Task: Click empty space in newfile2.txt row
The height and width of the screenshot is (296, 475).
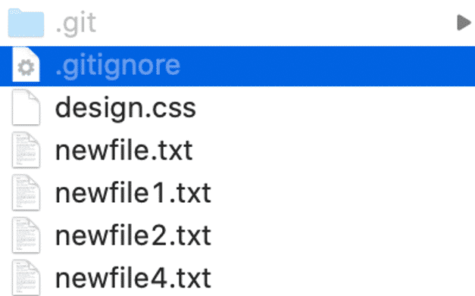Action: pos(342,235)
